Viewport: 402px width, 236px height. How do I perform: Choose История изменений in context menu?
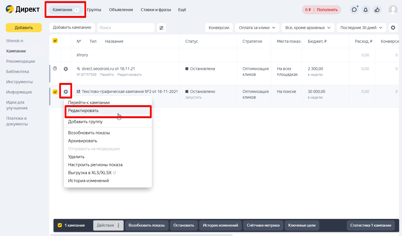108,181
